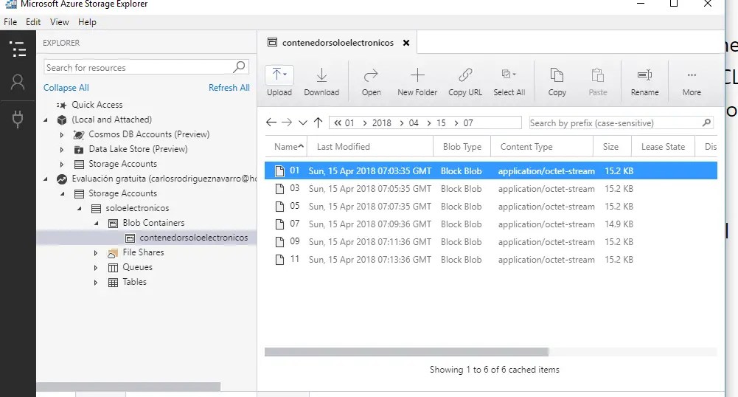Sort by Size column header
Image resolution: width=738 pixels, height=397 pixels.
coord(612,147)
